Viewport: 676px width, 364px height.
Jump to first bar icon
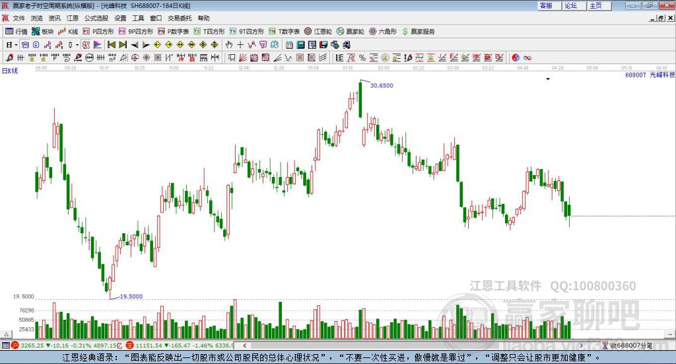pos(111,45)
